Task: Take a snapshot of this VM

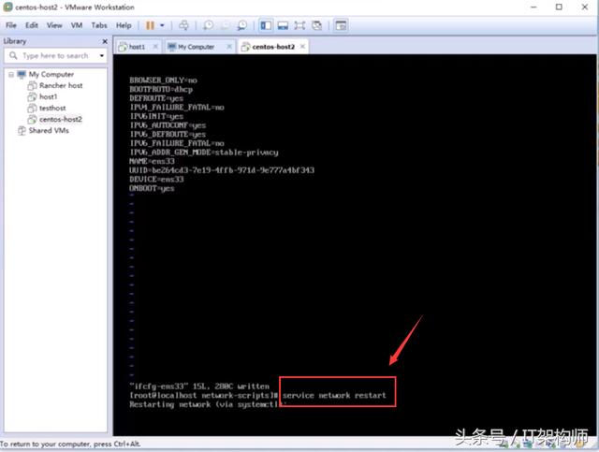Action: pos(208,25)
